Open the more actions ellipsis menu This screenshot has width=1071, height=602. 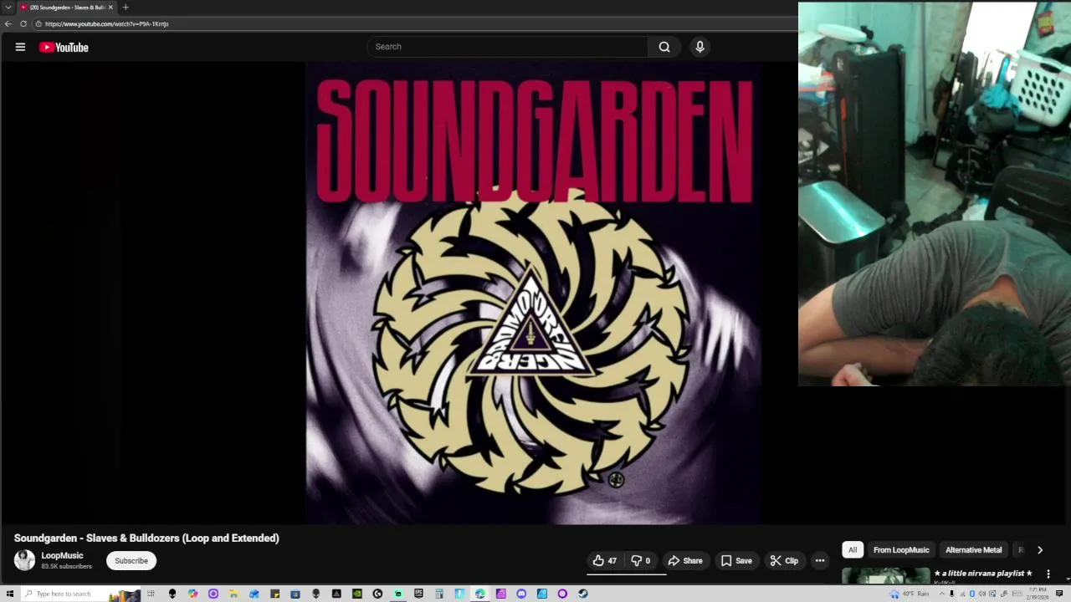(820, 560)
